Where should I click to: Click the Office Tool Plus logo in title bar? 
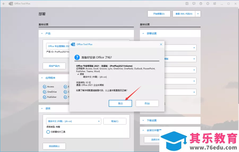tap(11, 4)
